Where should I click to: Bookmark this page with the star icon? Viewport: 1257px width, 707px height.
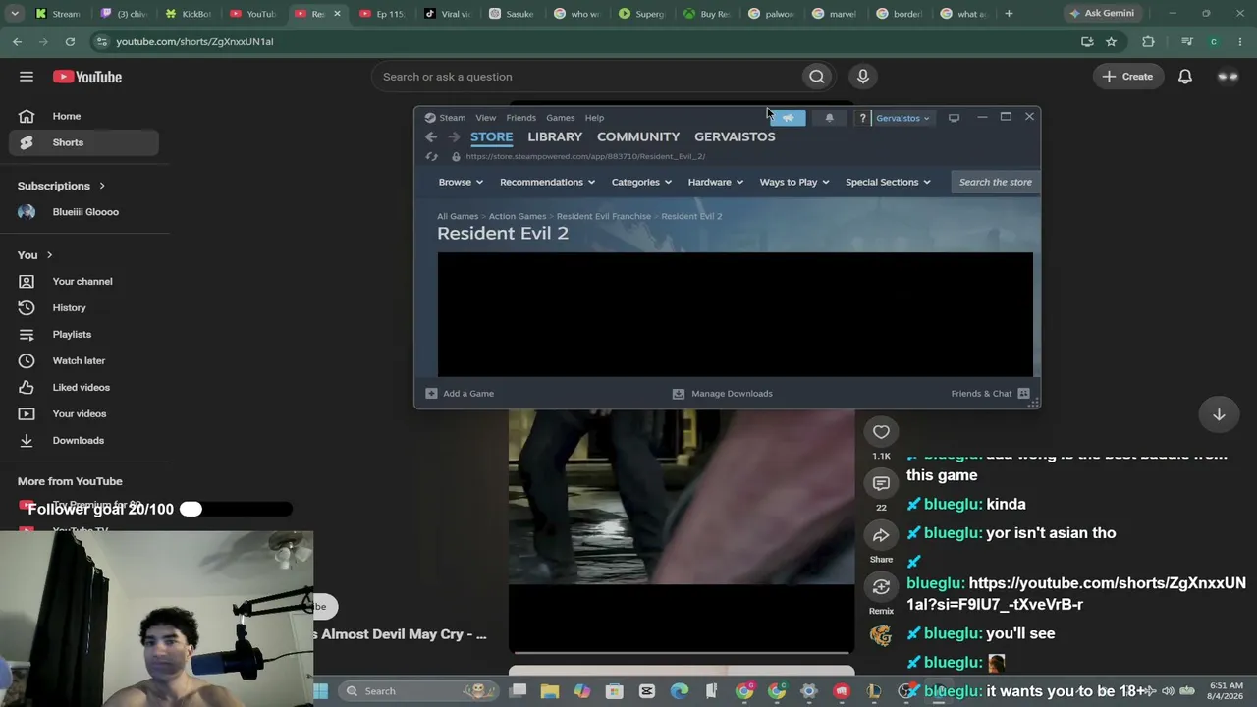click(x=1112, y=42)
